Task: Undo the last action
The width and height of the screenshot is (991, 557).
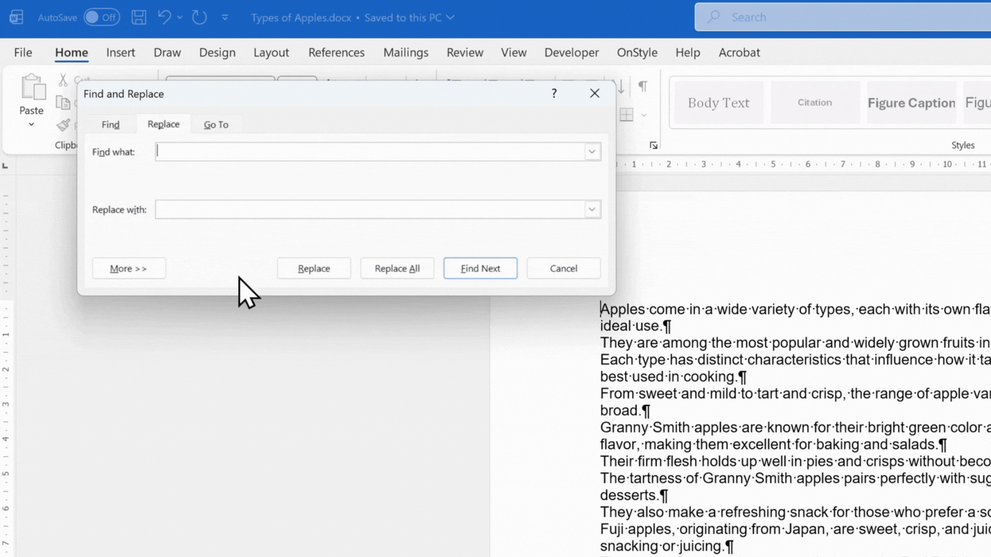Action: pos(164,17)
